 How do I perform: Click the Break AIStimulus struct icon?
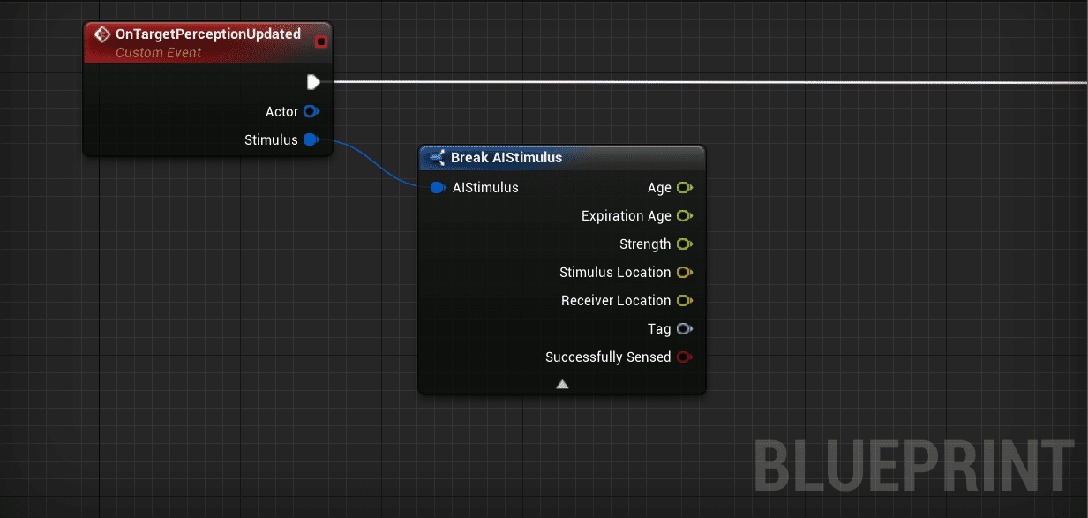[437, 158]
